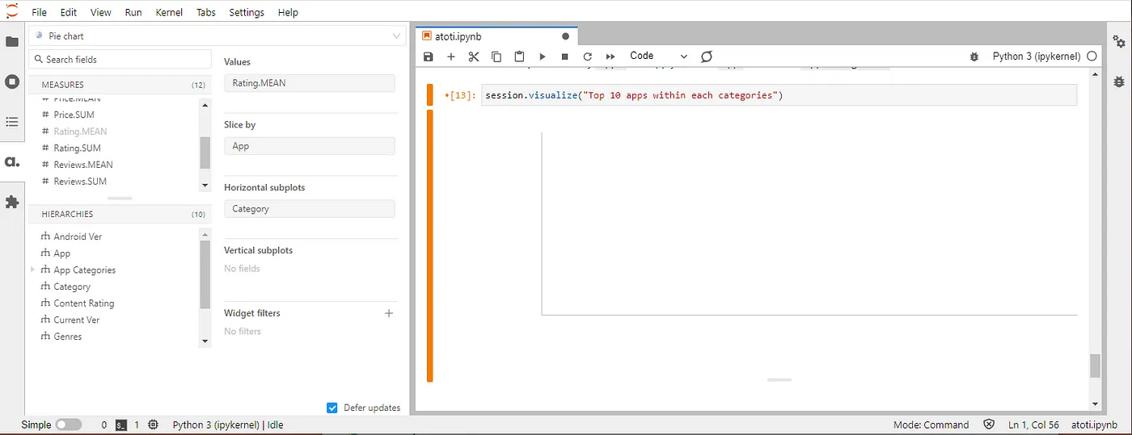This screenshot has height=435, width=1132.
Task: Open the atoti sidebar panel icon
Action: point(12,161)
